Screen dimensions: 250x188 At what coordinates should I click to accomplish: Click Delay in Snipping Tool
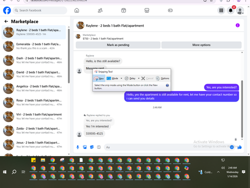(x=130, y=78)
